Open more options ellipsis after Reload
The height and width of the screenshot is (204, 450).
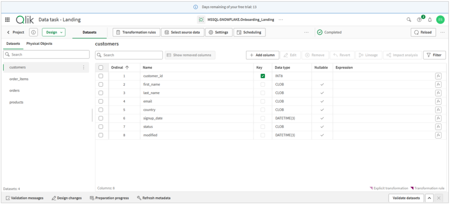pos(442,32)
